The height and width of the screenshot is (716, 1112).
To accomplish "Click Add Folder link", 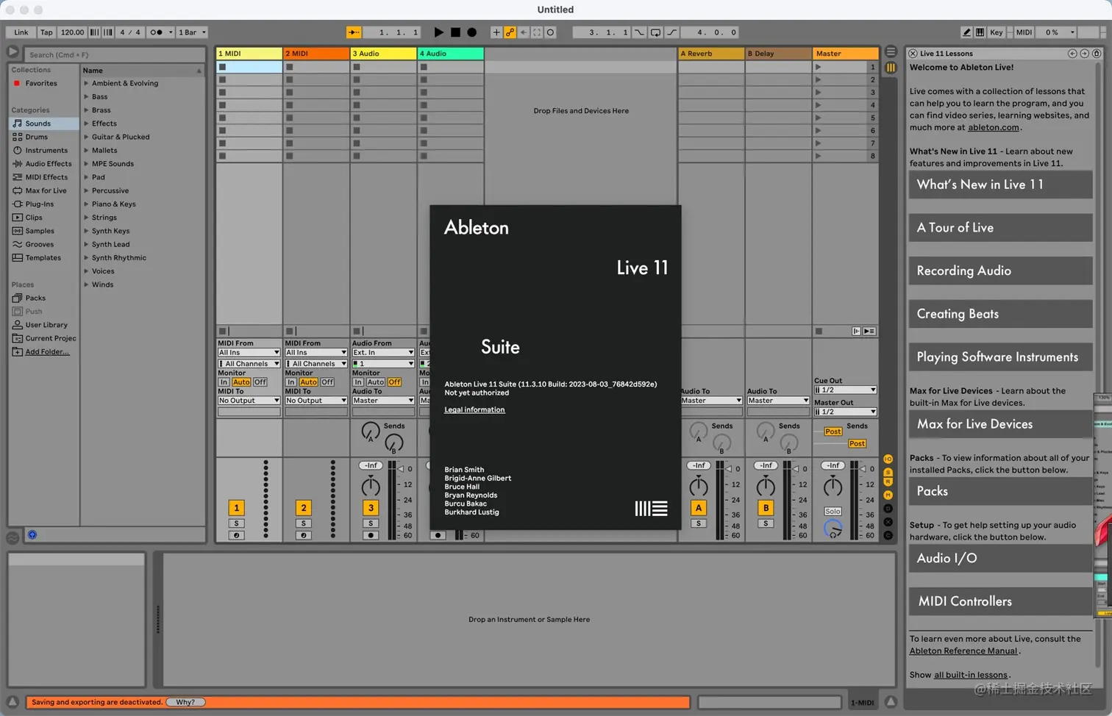I will [x=47, y=352].
